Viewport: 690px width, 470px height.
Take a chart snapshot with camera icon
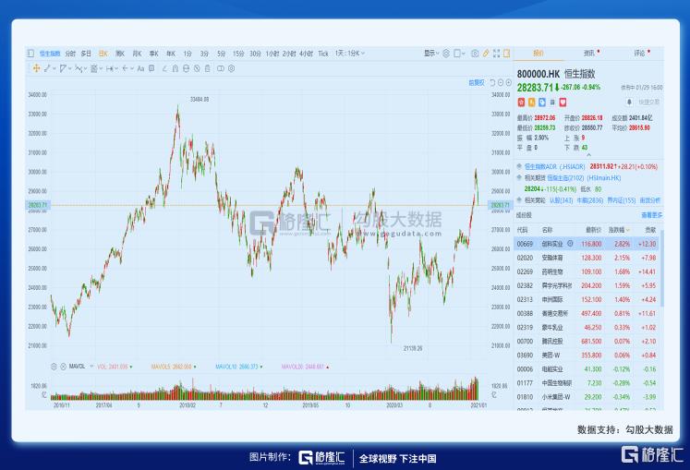[x=475, y=54]
